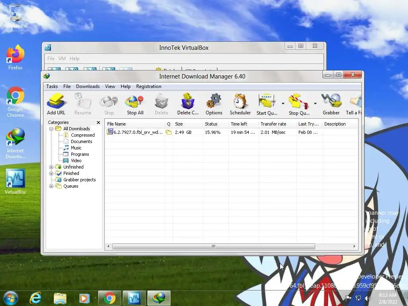Expand the Unfinished category node
The image size is (408, 306).
(51, 167)
